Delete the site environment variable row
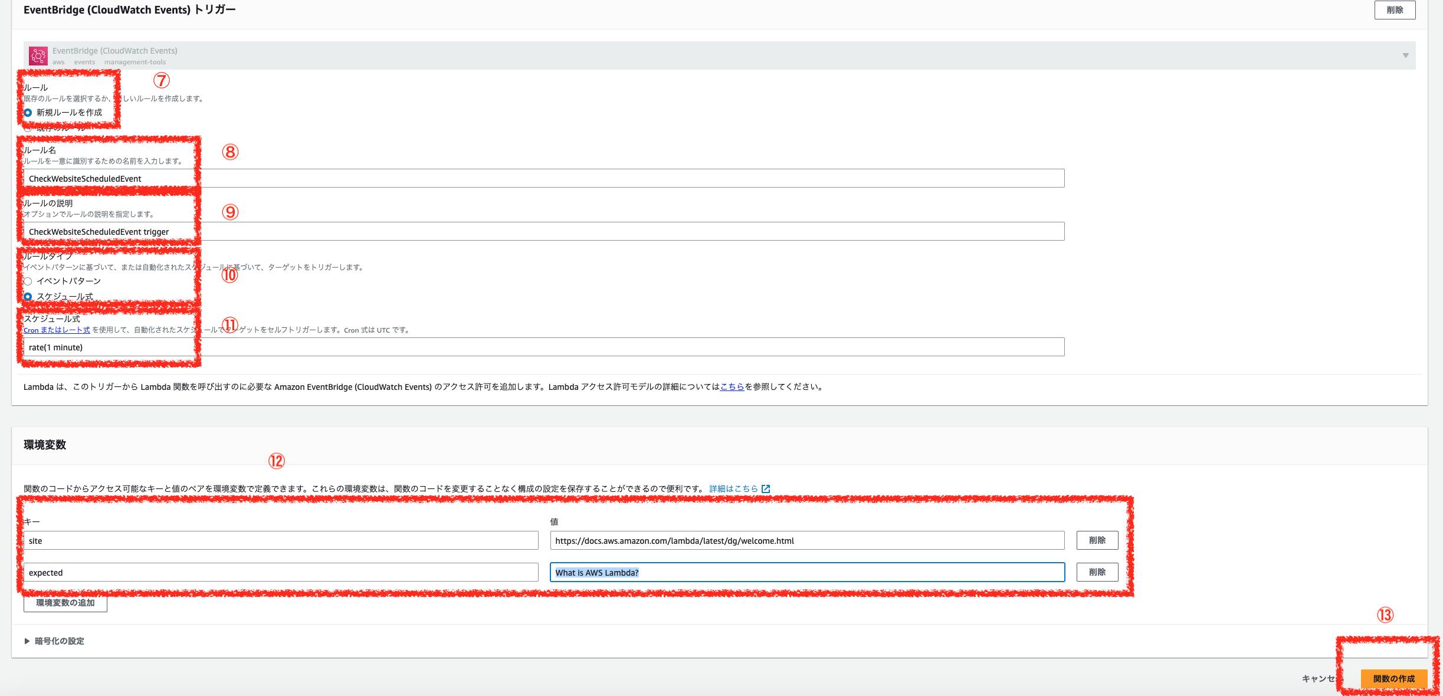This screenshot has height=696, width=1443. click(x=1097, y=540)
